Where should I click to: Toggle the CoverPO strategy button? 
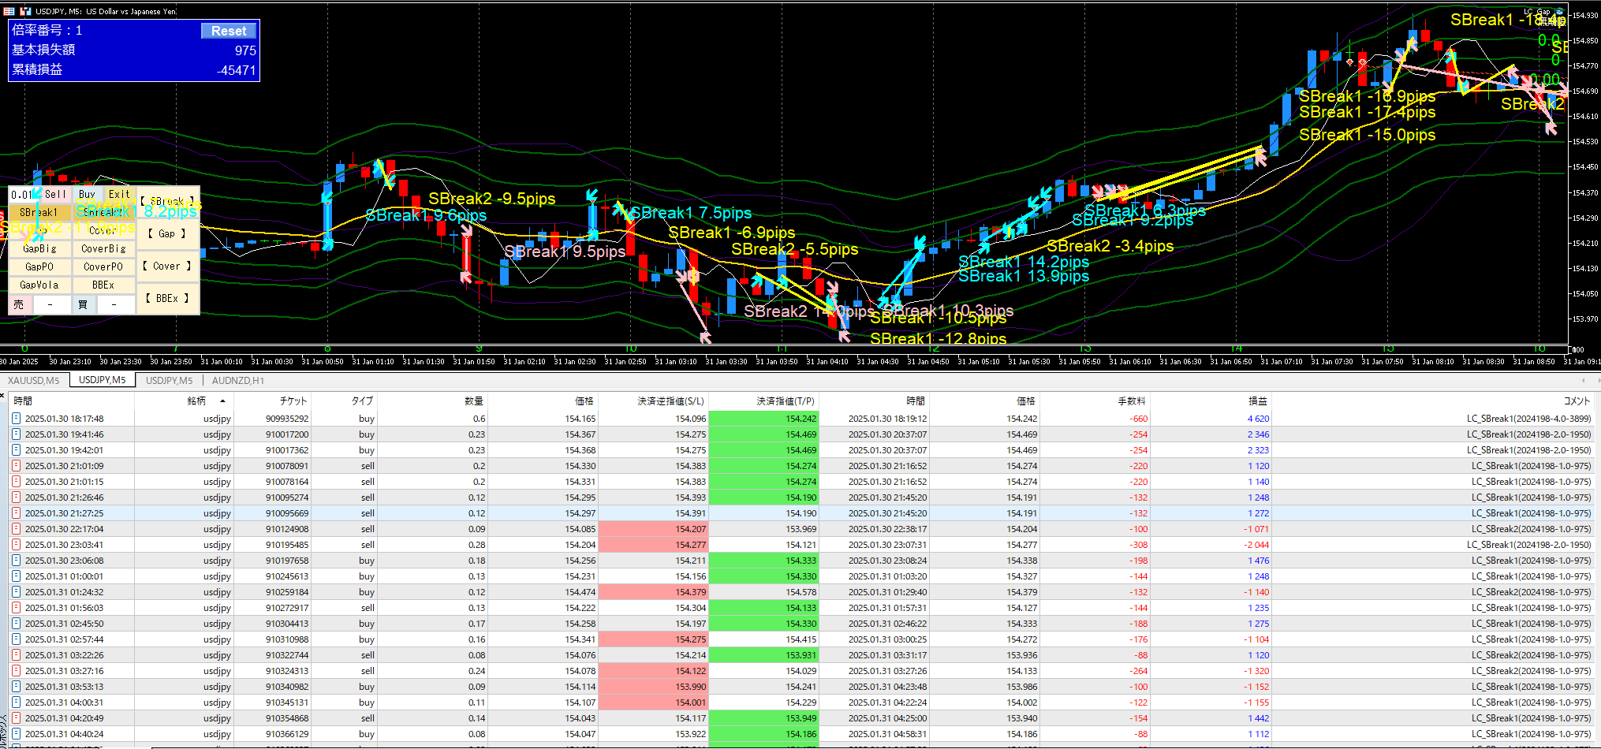pos(103,266)
